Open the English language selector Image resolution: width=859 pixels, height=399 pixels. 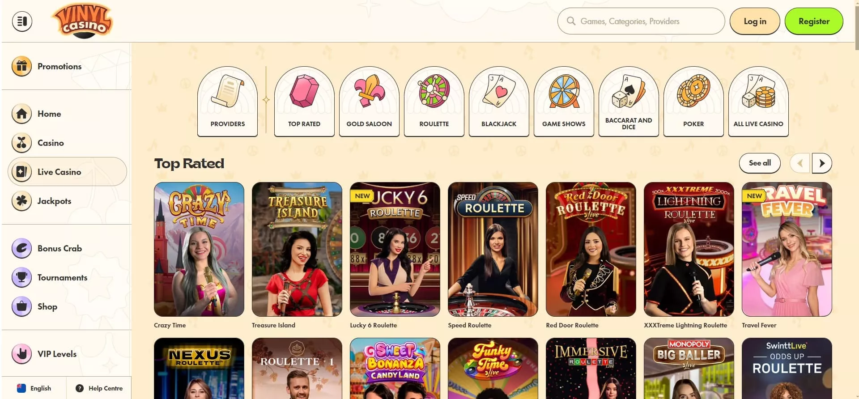point(34,388)
